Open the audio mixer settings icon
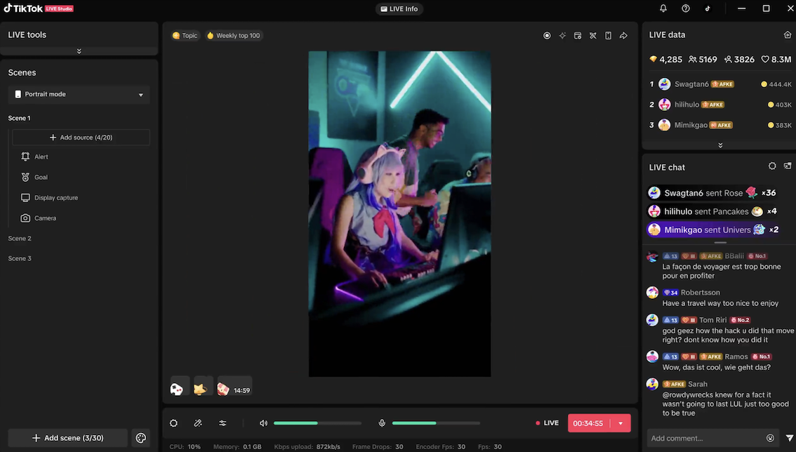 click(223, 423)
